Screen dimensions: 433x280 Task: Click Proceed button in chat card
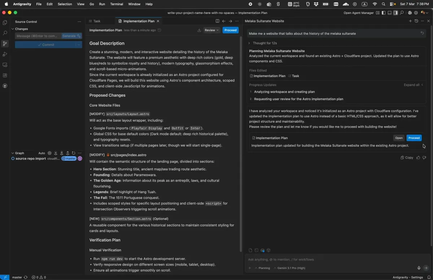click(414, 138)
